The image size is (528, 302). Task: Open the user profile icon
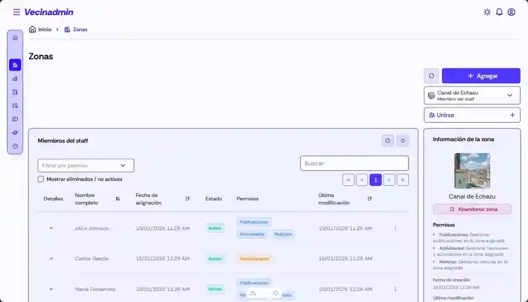tap(511, 12)
